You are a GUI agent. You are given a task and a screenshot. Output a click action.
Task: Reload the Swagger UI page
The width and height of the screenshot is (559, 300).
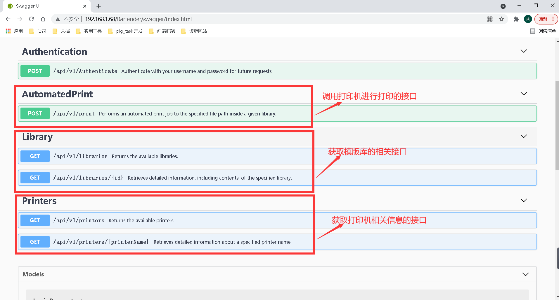(x=31, y=19)
